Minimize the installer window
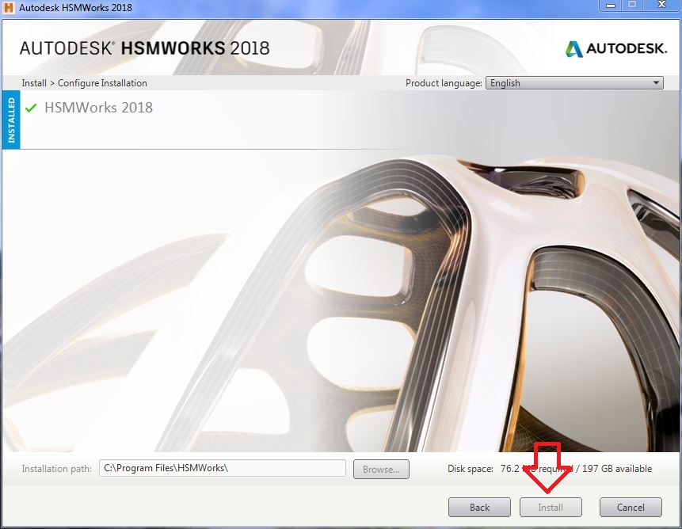682x529 pixels. (609, 7)
